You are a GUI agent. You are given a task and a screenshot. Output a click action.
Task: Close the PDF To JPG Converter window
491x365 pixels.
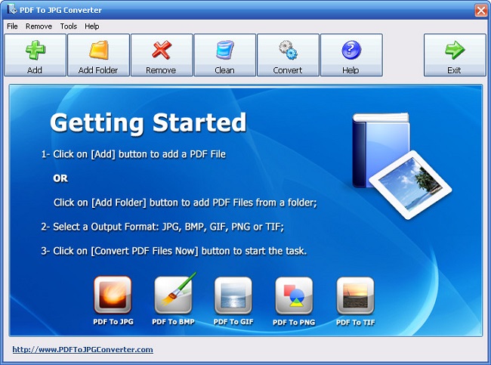point(480,10)
